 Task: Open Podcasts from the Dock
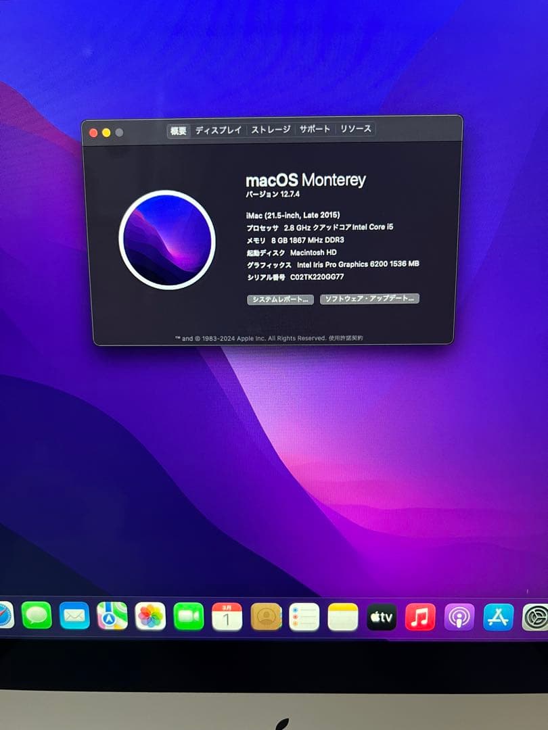tap(459, 616)
